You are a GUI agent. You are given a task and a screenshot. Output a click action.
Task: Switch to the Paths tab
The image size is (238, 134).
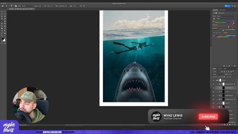pos(225,68)
